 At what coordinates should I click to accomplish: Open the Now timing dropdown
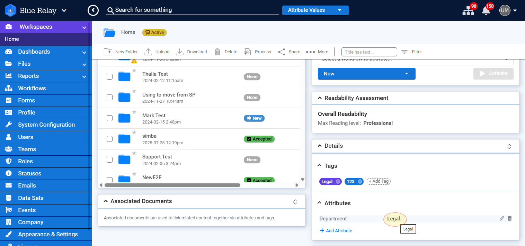pyautogui.click(x=366, y=74)
